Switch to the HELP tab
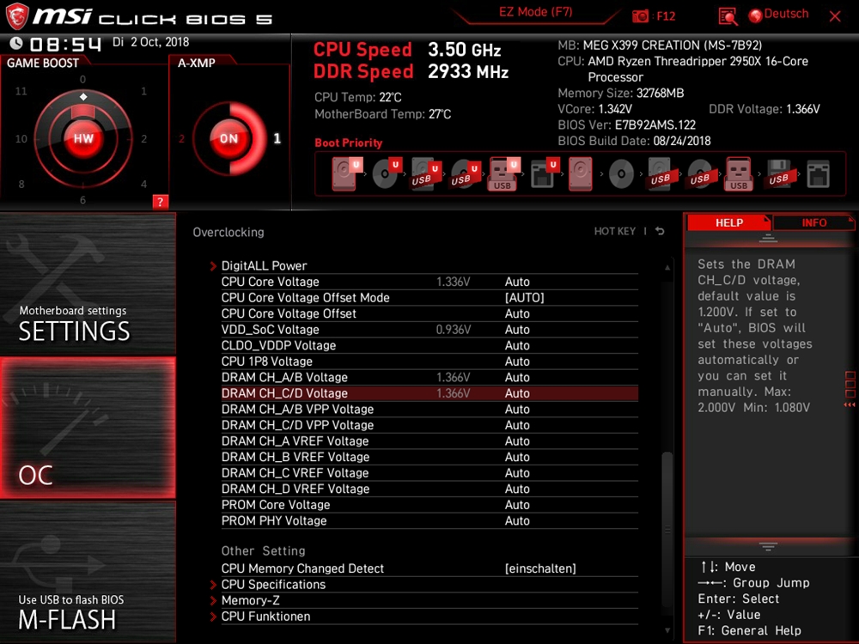859x644 pixels. pyautogui.click(x=728, y=223)
